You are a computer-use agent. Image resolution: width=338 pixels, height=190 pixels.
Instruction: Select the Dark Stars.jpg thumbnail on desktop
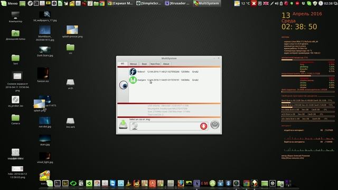tap(45, 50)
